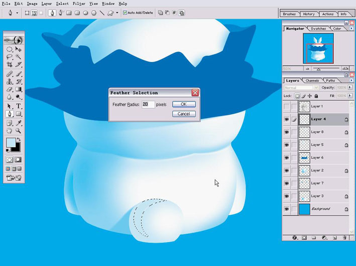
Task: Select the Dodge tool
Action: pos(19,97)
